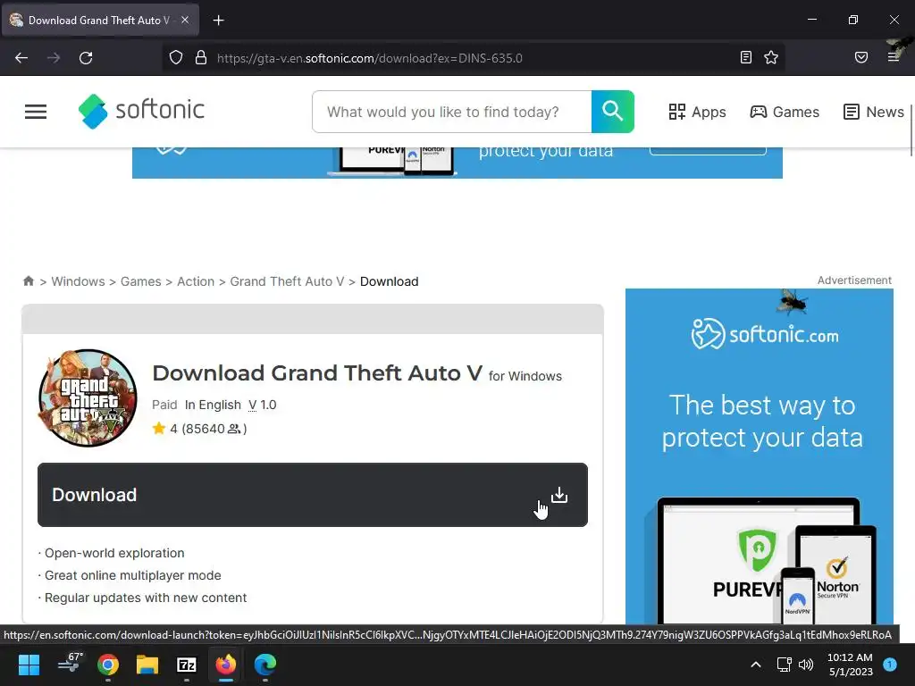Click the yellow star rating icon
The image size is (915, 686).
[x=159, y=429]
